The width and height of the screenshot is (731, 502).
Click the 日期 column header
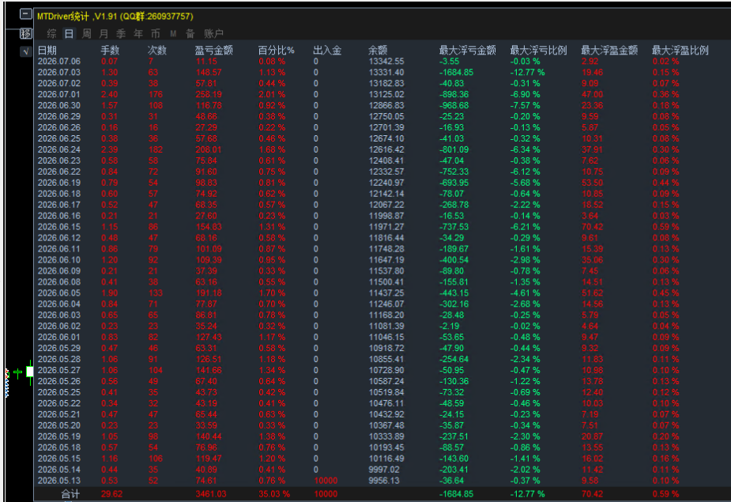pyautogui.click(x=47, y=51)
